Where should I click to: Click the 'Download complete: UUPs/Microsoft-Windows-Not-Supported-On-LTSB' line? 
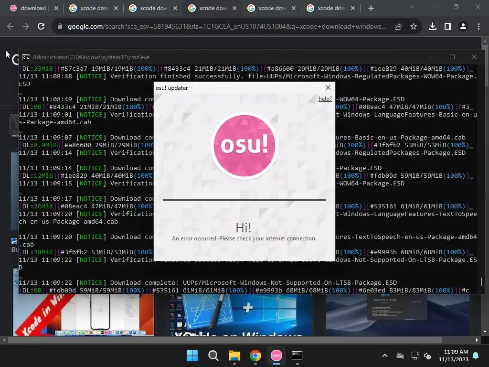coord(208,283)
